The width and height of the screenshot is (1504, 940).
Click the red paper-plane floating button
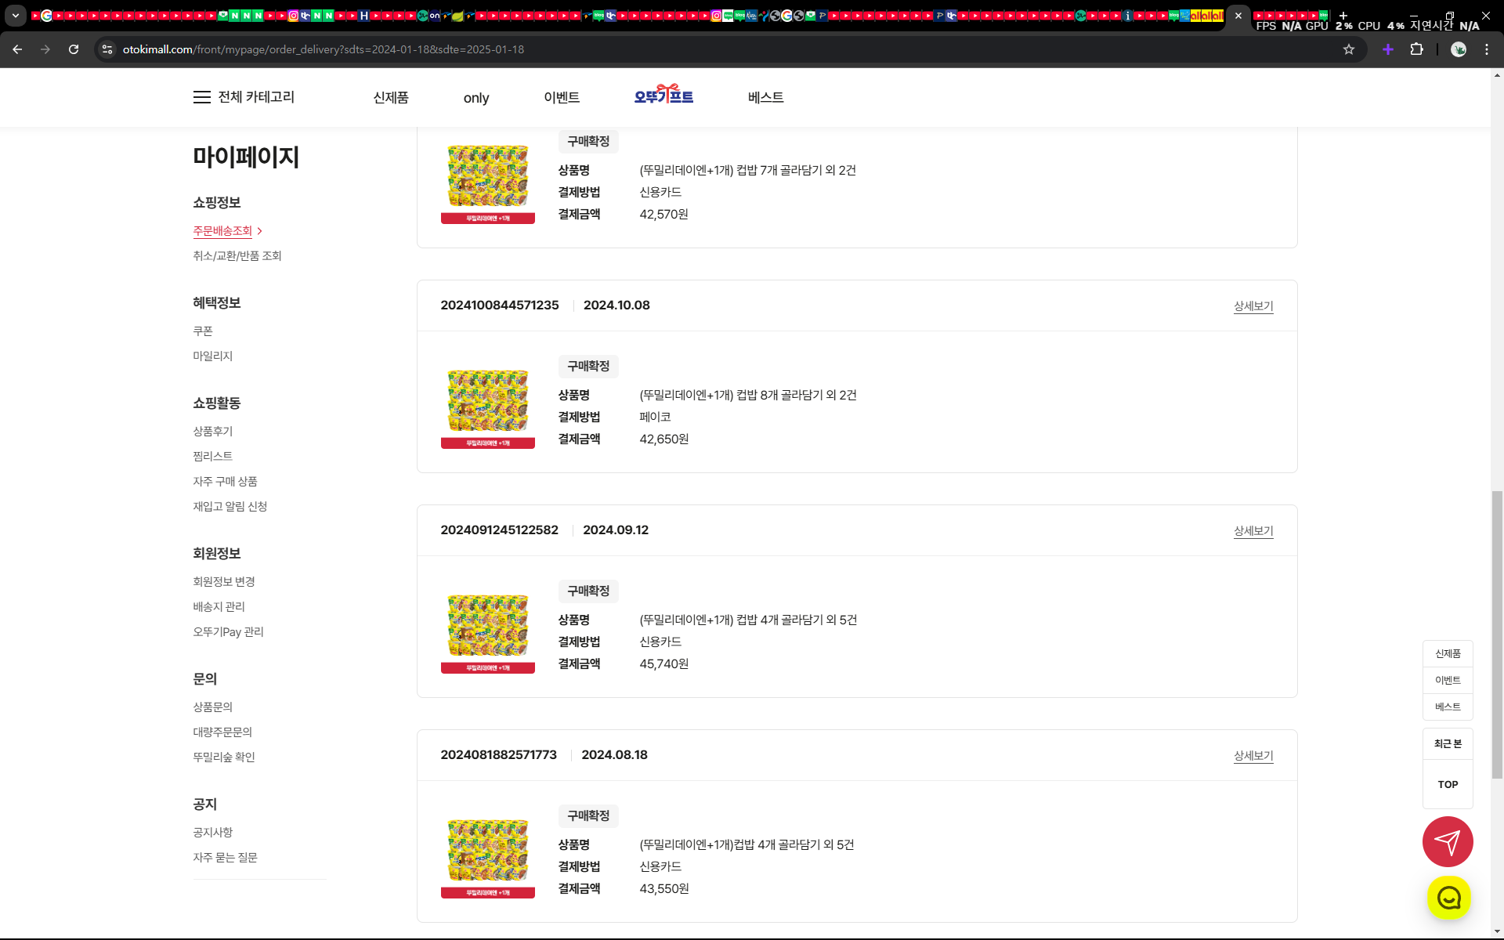point(1447,841)
